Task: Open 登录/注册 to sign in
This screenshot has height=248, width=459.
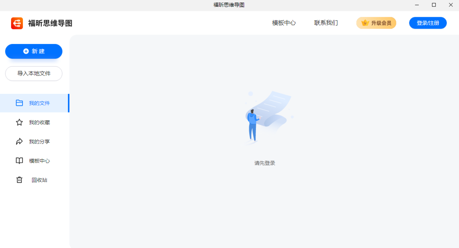Action: pos(428,23)
